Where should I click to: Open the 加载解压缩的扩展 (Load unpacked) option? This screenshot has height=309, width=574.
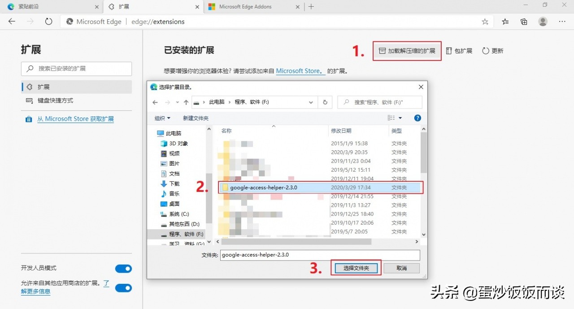406,51
